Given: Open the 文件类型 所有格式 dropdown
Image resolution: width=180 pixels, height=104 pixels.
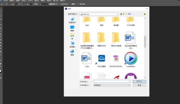Looking at the screenshot, I should (x=112, y=85).
